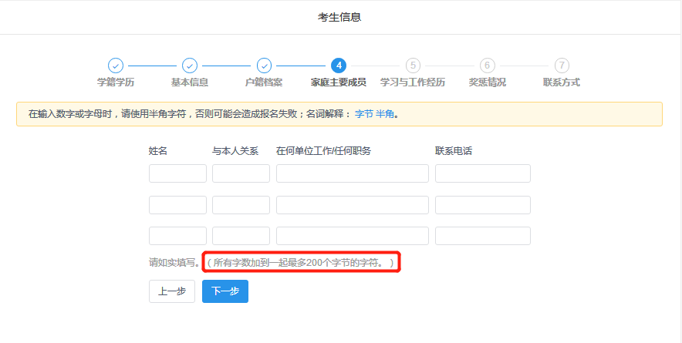Jump to the step 5 circle icon

point(413,66)
